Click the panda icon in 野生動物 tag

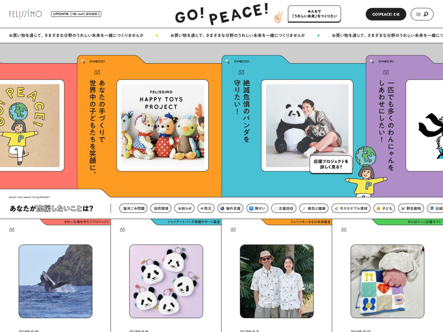pyautogui.click(x=403, y=209)
